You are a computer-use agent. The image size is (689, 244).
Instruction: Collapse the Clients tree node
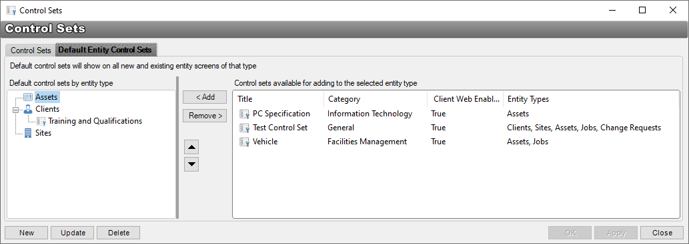pyautogui.click(x=16, y=110)
